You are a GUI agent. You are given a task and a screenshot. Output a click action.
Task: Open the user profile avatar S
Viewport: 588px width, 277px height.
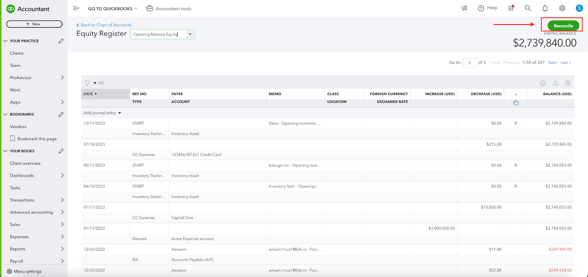point(579,8)
